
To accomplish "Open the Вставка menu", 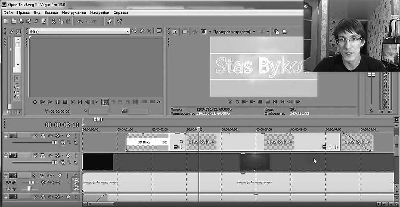I will point(51,12).
